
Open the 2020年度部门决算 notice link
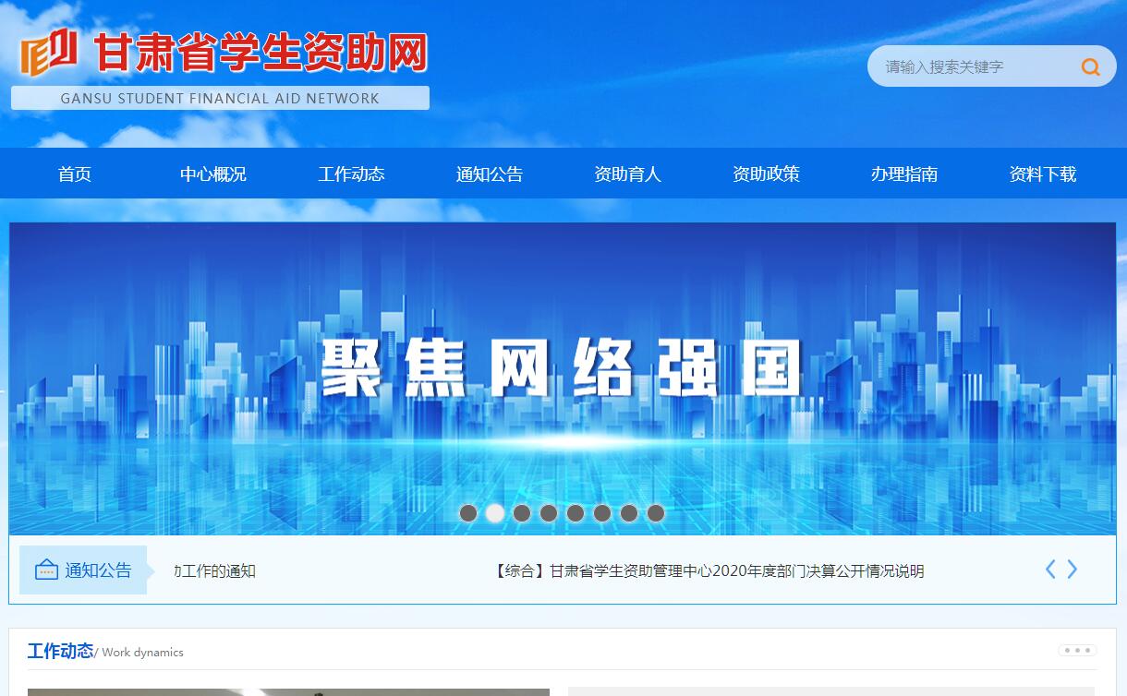(x=709, y=571)
